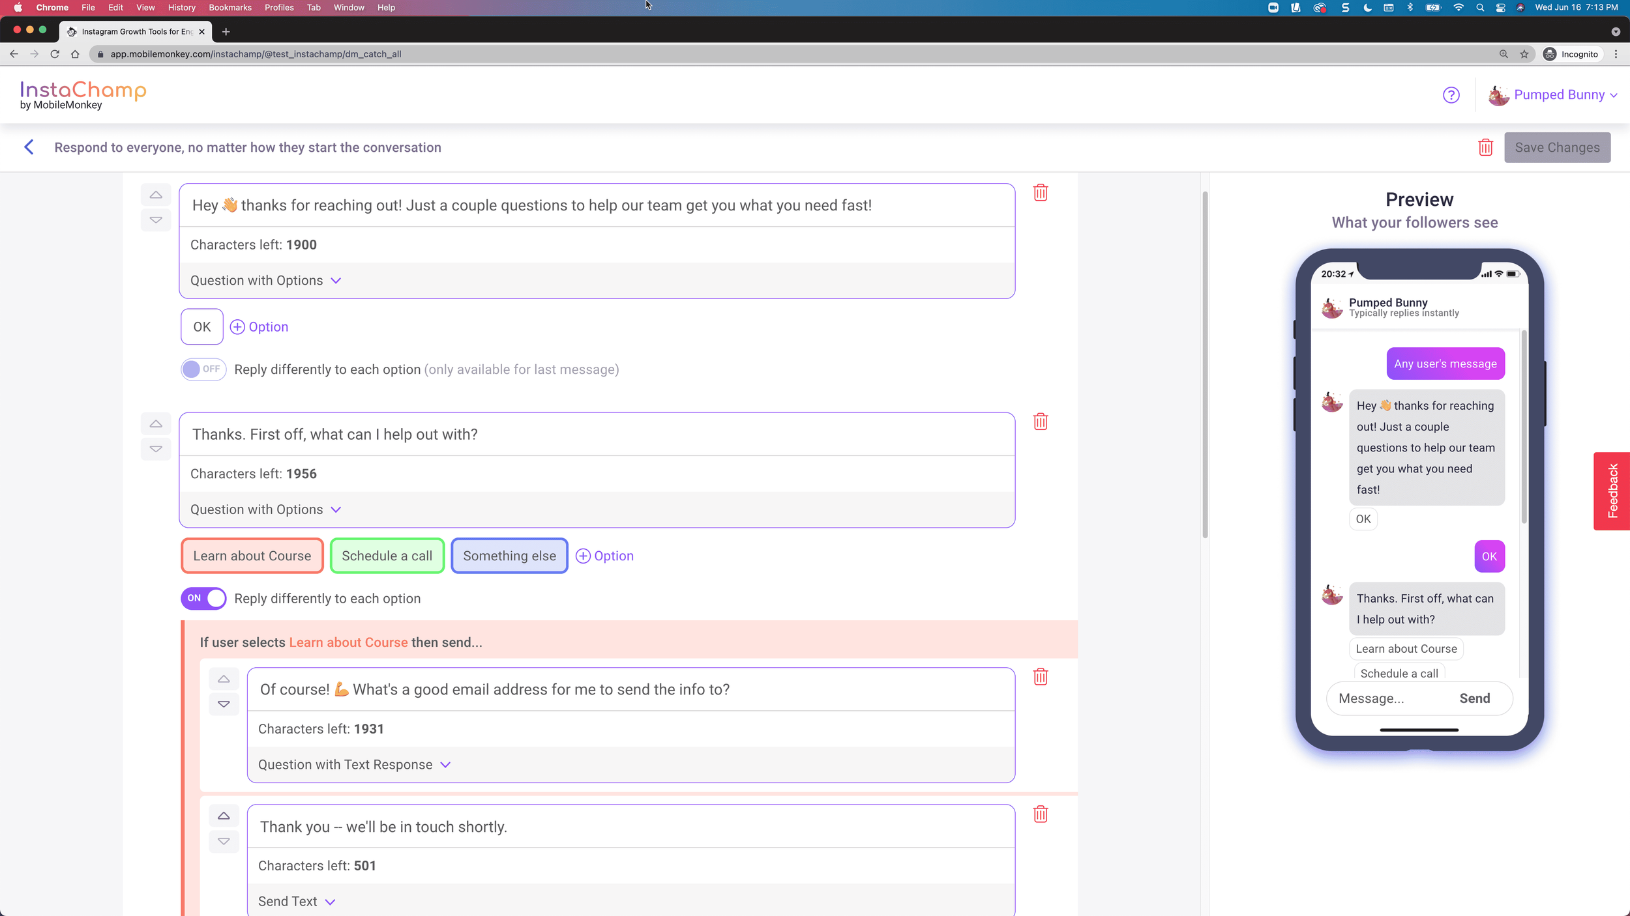Click the help question mark icon

[1451, 95]
